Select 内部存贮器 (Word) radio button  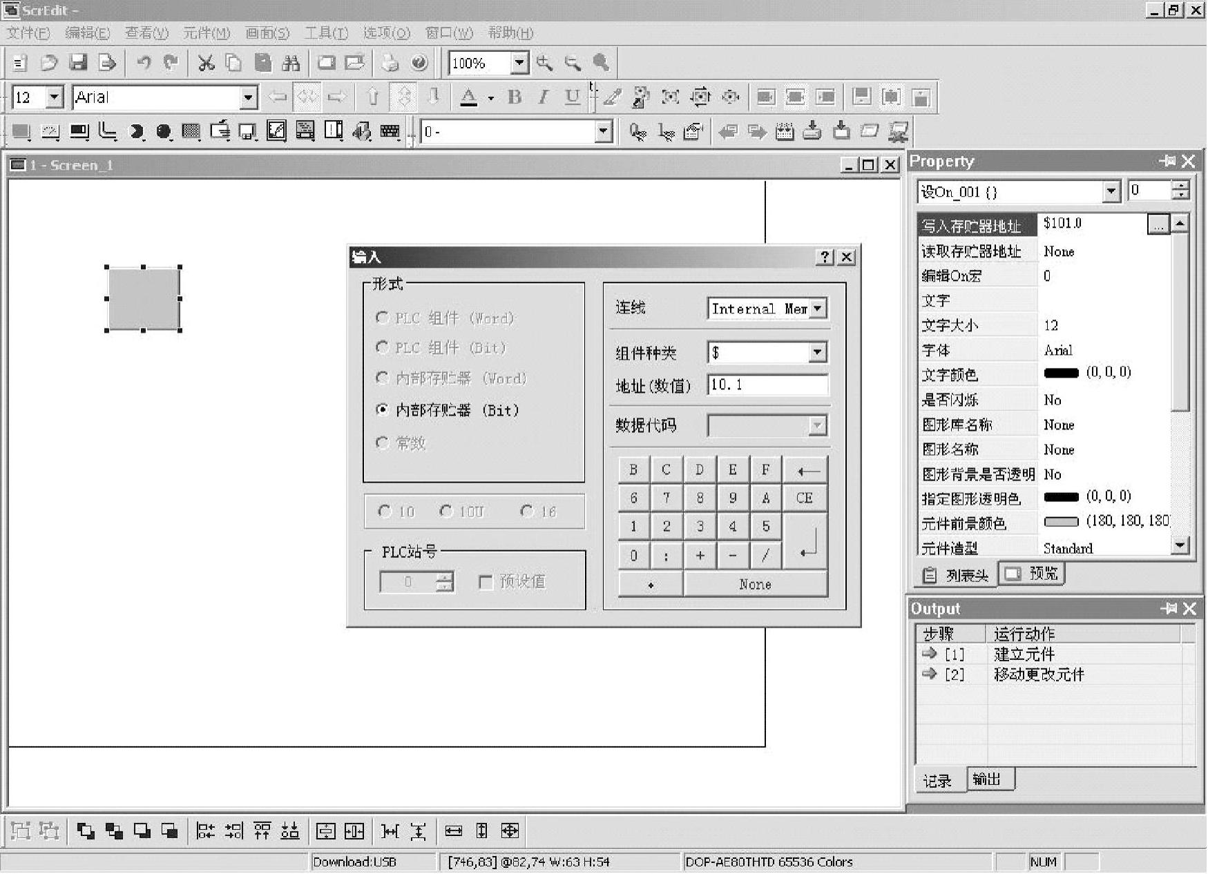coord(382,378)
